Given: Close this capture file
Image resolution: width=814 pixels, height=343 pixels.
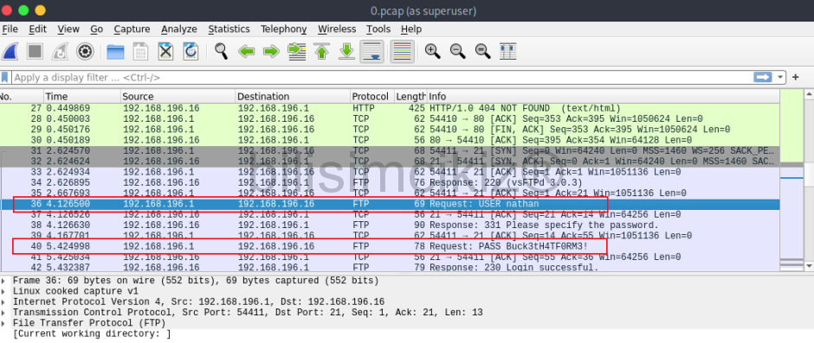Looking at the screenshot, I should (165, 51).
